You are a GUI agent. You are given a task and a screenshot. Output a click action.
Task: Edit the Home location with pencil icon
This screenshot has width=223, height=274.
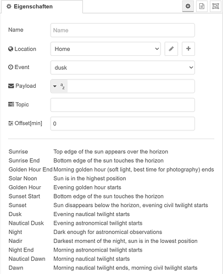click(171, 49)
